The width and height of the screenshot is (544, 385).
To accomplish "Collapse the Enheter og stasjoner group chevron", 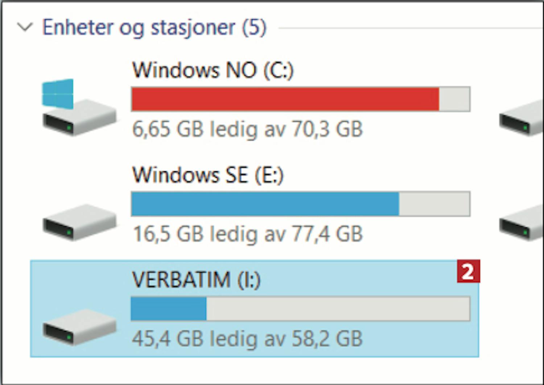I will point(25,27).
